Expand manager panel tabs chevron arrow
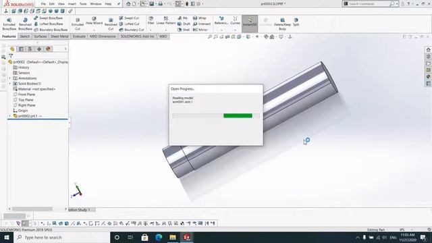This screenshot has height=243, width=432. point(65,49)
